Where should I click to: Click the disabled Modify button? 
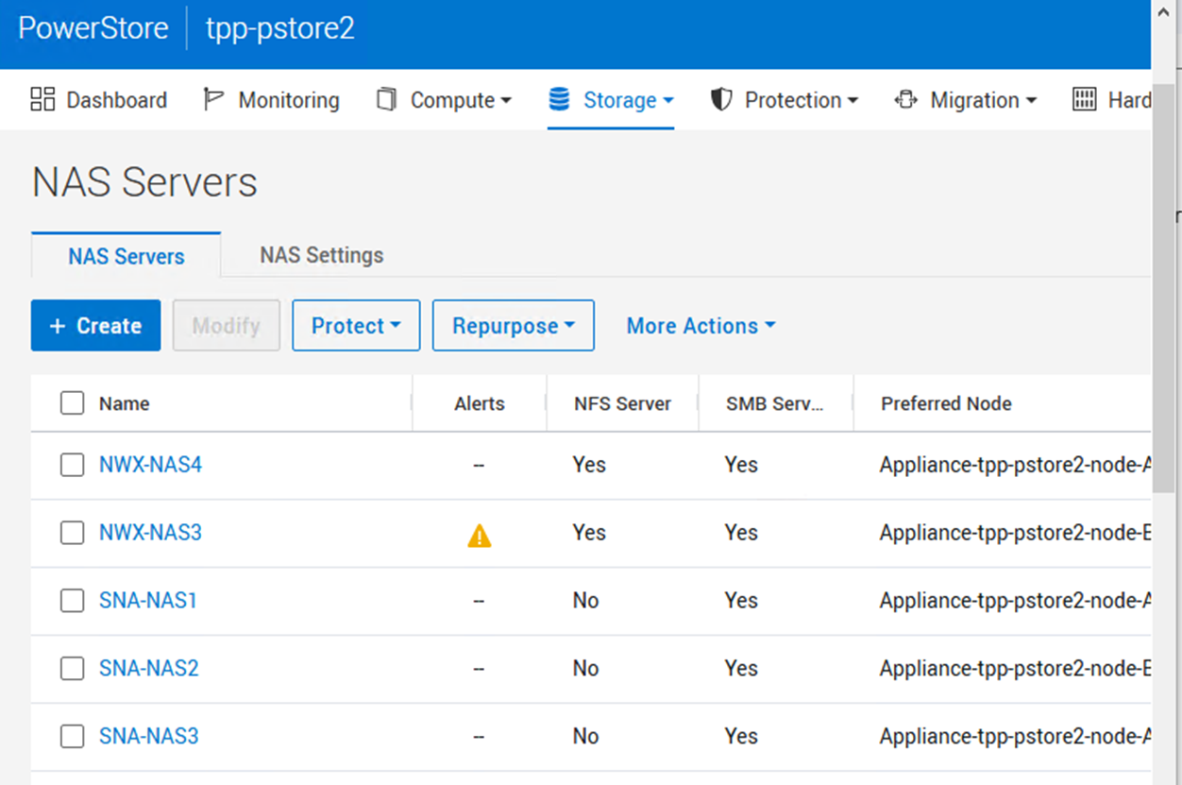(227, 326)
